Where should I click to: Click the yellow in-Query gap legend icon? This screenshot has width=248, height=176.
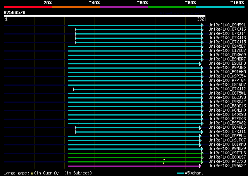click(x=32, y=173)
